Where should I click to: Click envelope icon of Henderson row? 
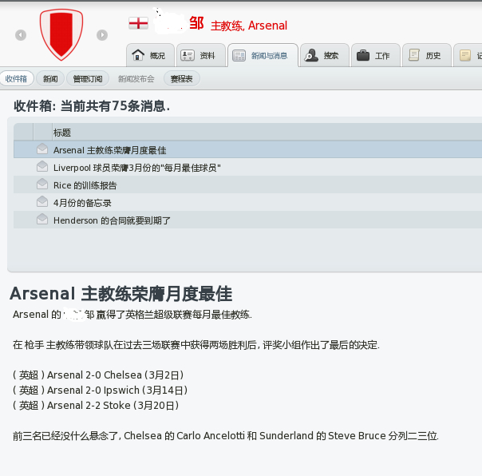click(42, 219)
